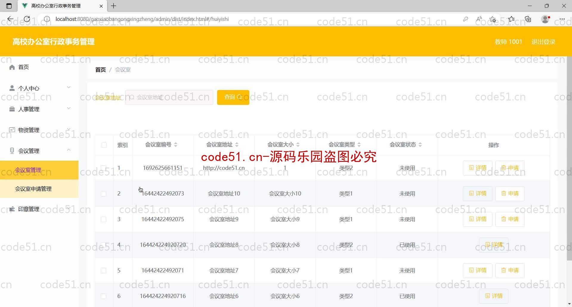
Task: Close the 高校办公室行政事务管理 tab
Action: pos(101,6)
